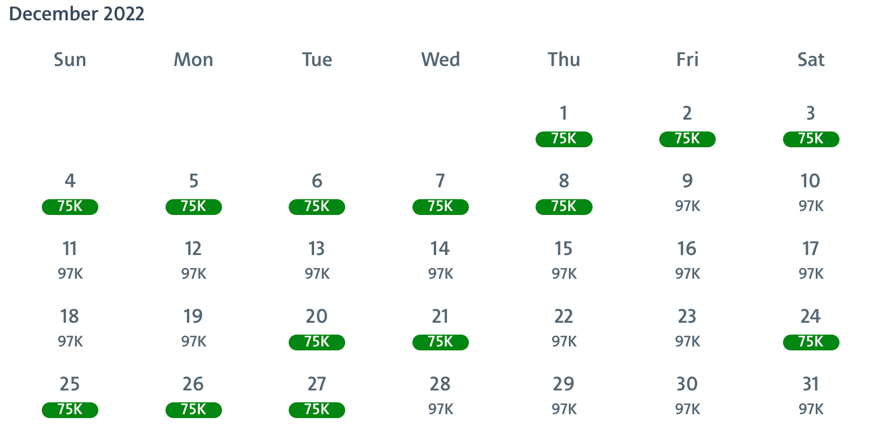870x448 pixels.
Task: Select December 4 at 75K
Action: tap(70, 194)
